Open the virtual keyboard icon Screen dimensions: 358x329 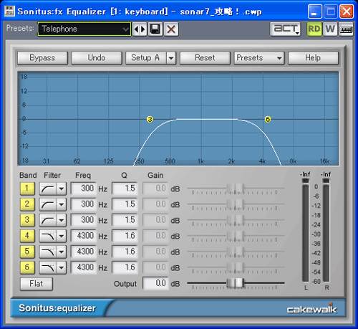point(346,29)
